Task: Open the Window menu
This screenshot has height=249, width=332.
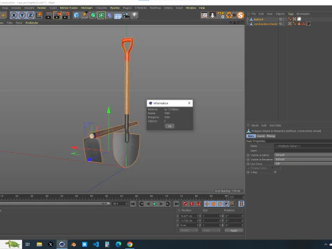Action: (x=191, y=8)
